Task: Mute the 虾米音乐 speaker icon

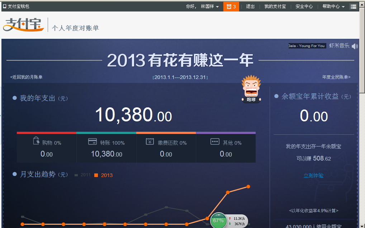Action: pyautogui.click(x=355, y=46)
